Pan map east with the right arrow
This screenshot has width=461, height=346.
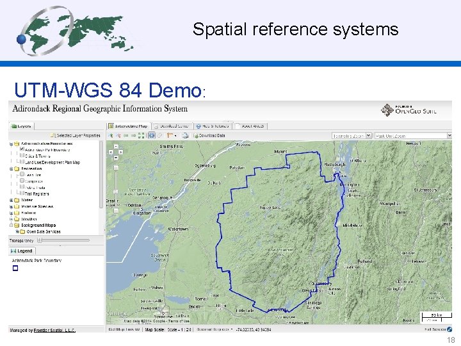click(x=121, y=152)
